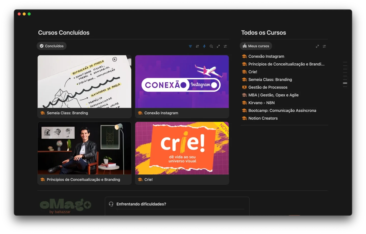366x234 pixels.
Task: Open the MBA | Gestão, Opex e Agile title
Action: click(x=273, y=95)
